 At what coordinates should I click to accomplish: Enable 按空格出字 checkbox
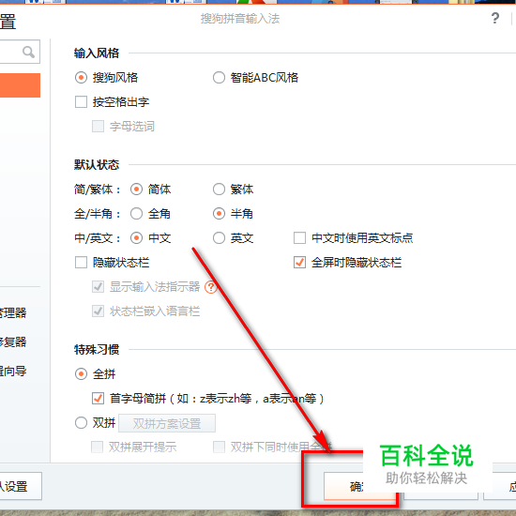click(x=81, y=102)
